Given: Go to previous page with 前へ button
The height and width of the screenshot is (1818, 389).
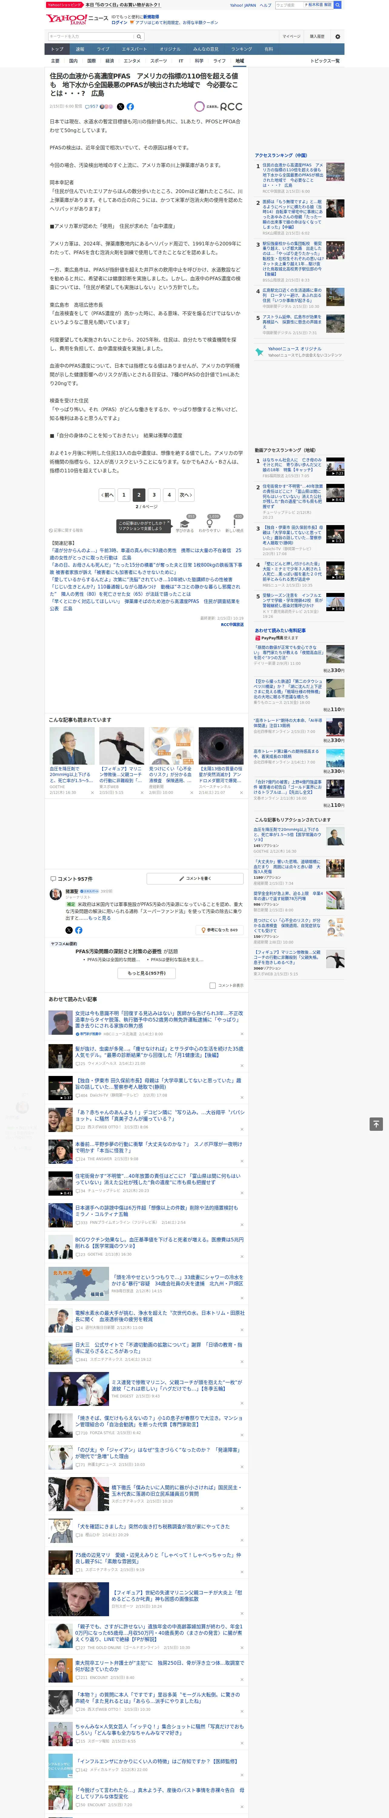Looking at the screenshot, I should [x=107, y=495].
